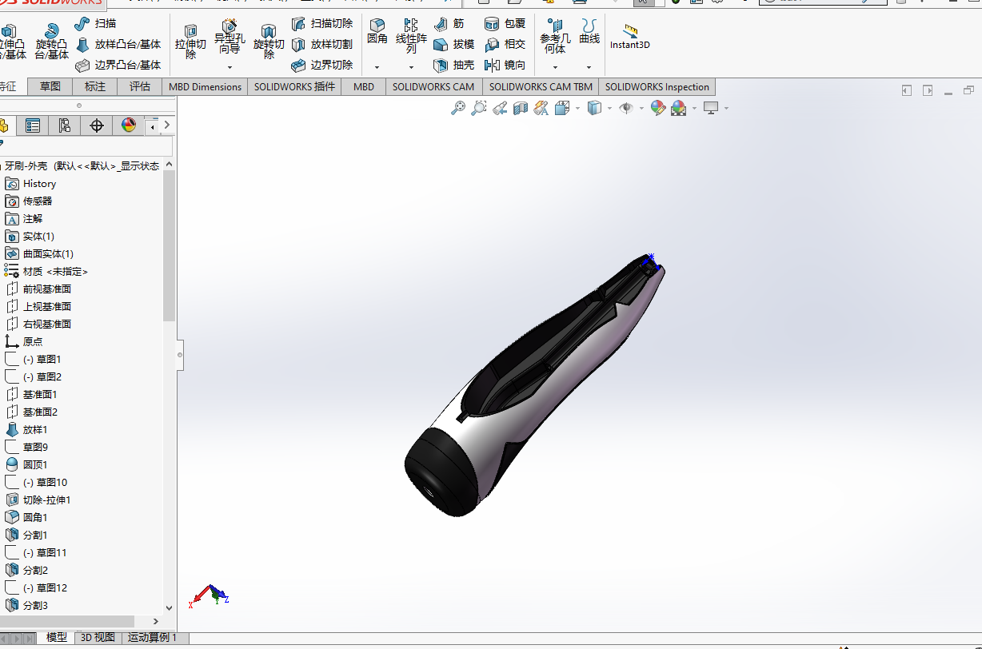Open the 异型孔向导 Hole Wizard tool
982x649 pixels.
click(230, 36)
